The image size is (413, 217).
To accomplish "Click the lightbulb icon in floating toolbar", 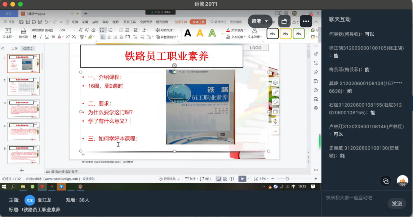I will 275,121.
